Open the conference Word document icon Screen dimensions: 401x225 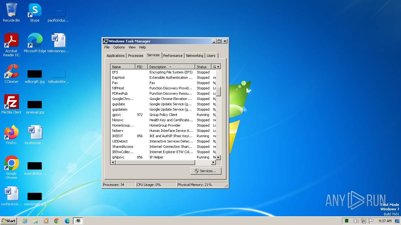click(x=11, y=196)
